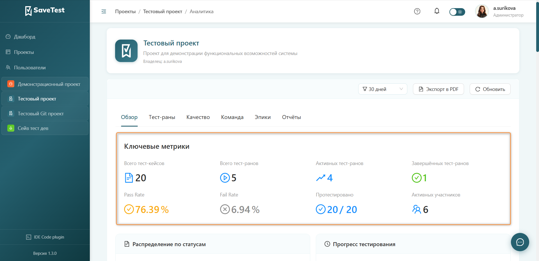Click green check icon for completed runs
This screenshot has height=261, width=539.
coord(417,178)
